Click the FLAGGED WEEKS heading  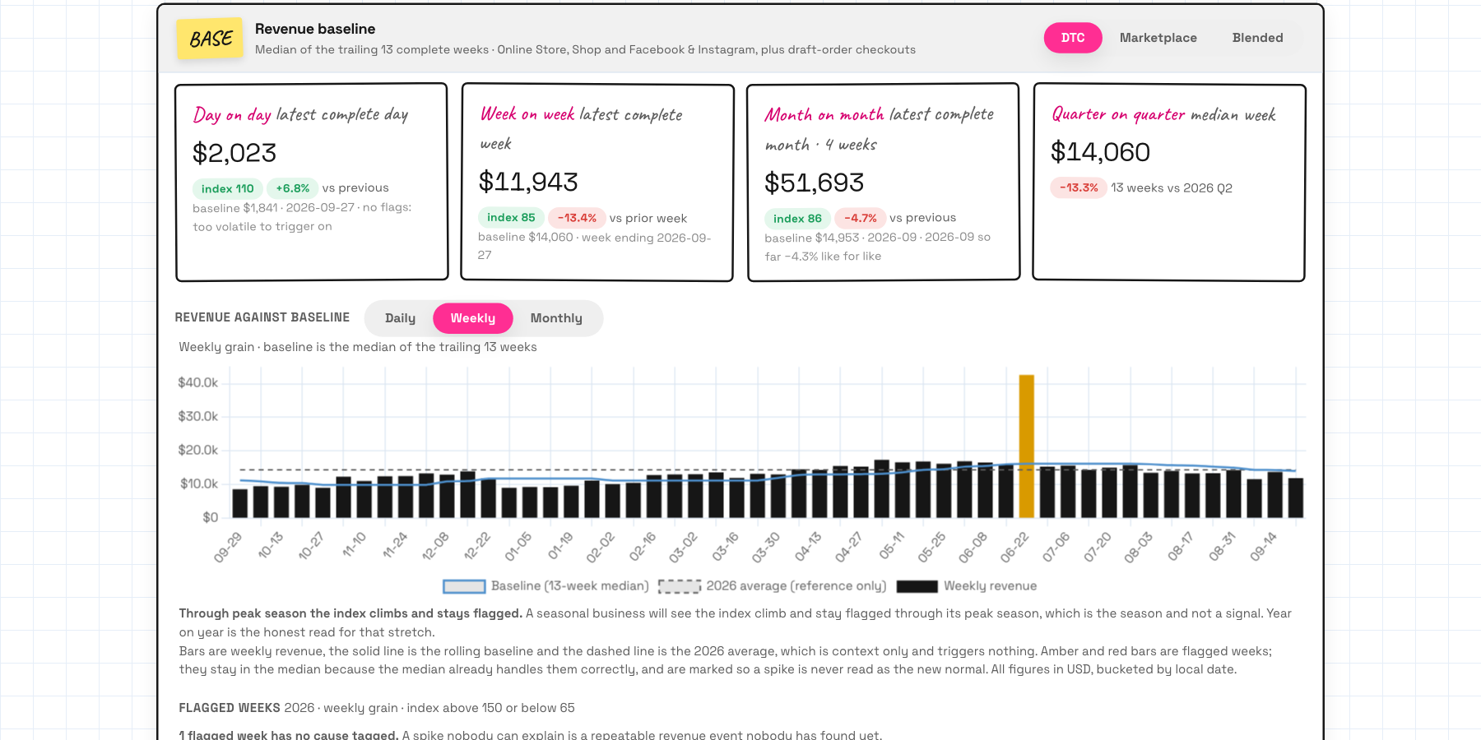tap(229, 708)
